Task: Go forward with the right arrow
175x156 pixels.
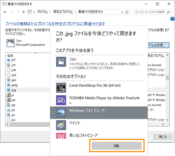Action: (12, 12)
